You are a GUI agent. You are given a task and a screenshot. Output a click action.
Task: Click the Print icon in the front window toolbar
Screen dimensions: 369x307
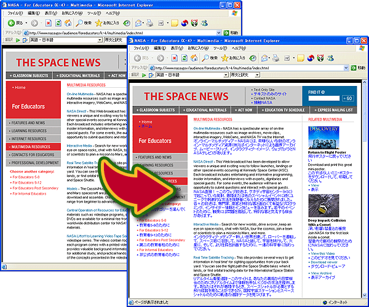click(x=276, y=58)
